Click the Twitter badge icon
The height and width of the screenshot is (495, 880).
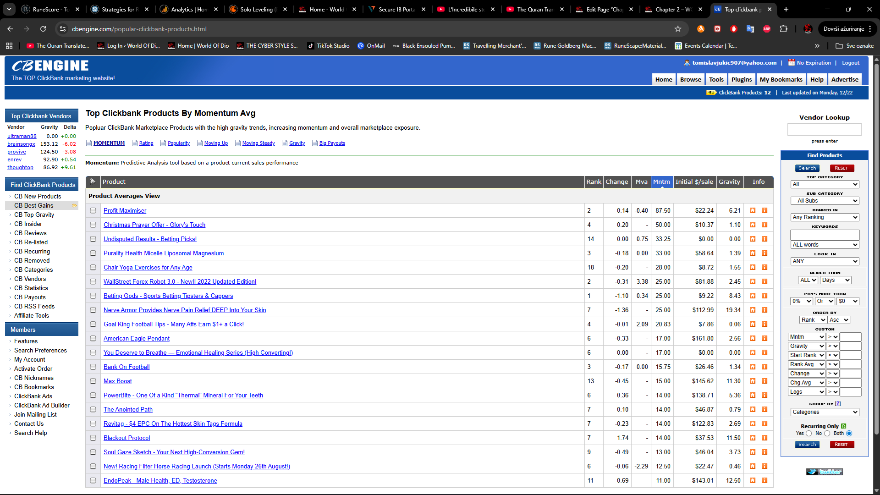(825, 472)
